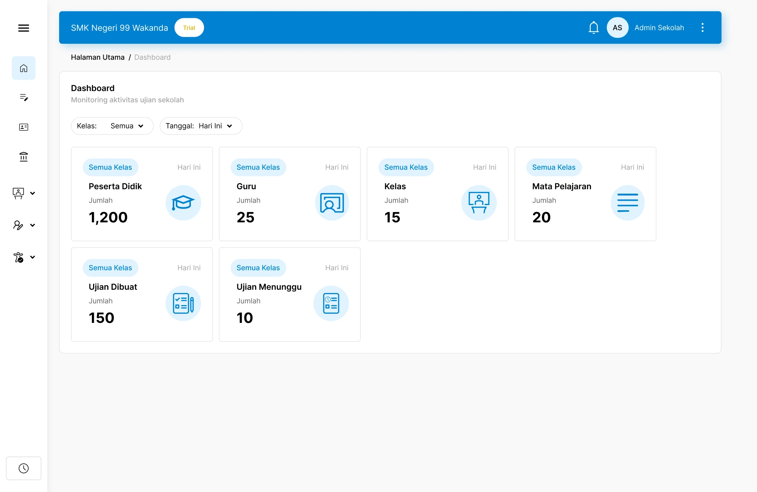Viewport: 757px width, 492px height.
Task: Click the Guru card title
Action: [246, 186]
